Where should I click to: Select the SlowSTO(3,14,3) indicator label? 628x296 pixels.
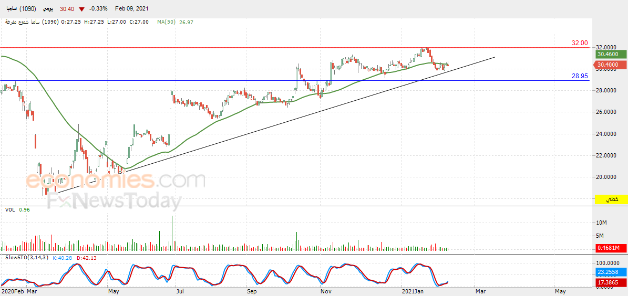coord(26,258)
